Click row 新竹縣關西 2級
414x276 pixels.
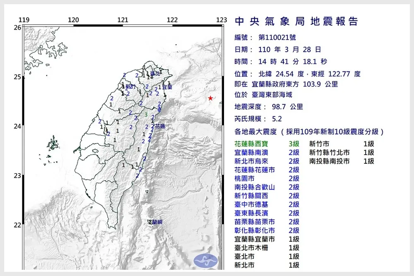click(x=267, y=196)
